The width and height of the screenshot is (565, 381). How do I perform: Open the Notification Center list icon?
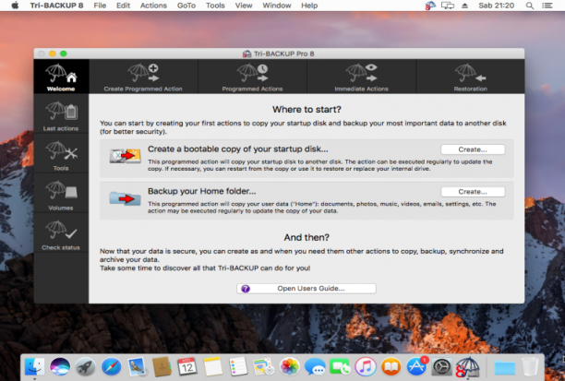pyautogui.click(x=547, y=6)
